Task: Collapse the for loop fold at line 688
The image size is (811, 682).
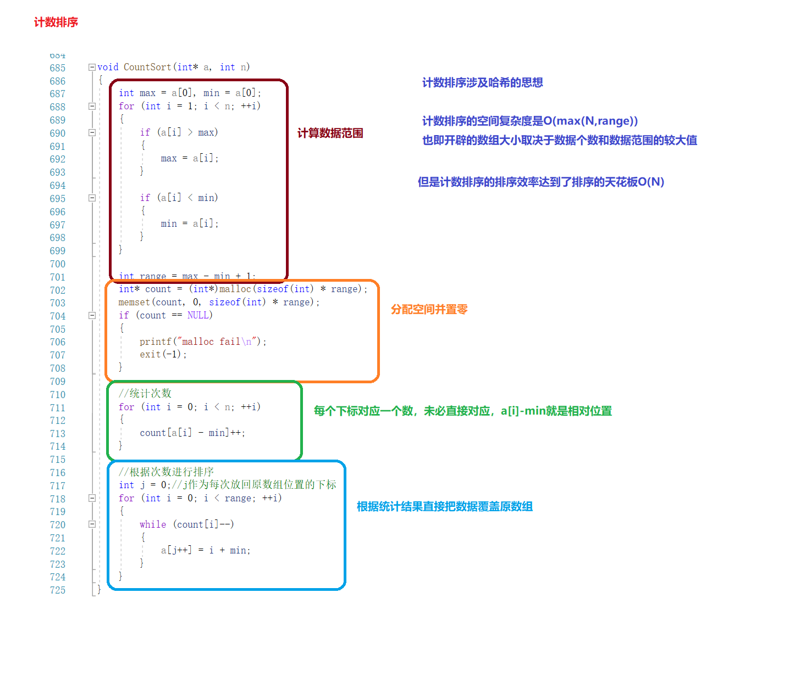Action: point(92,107)
